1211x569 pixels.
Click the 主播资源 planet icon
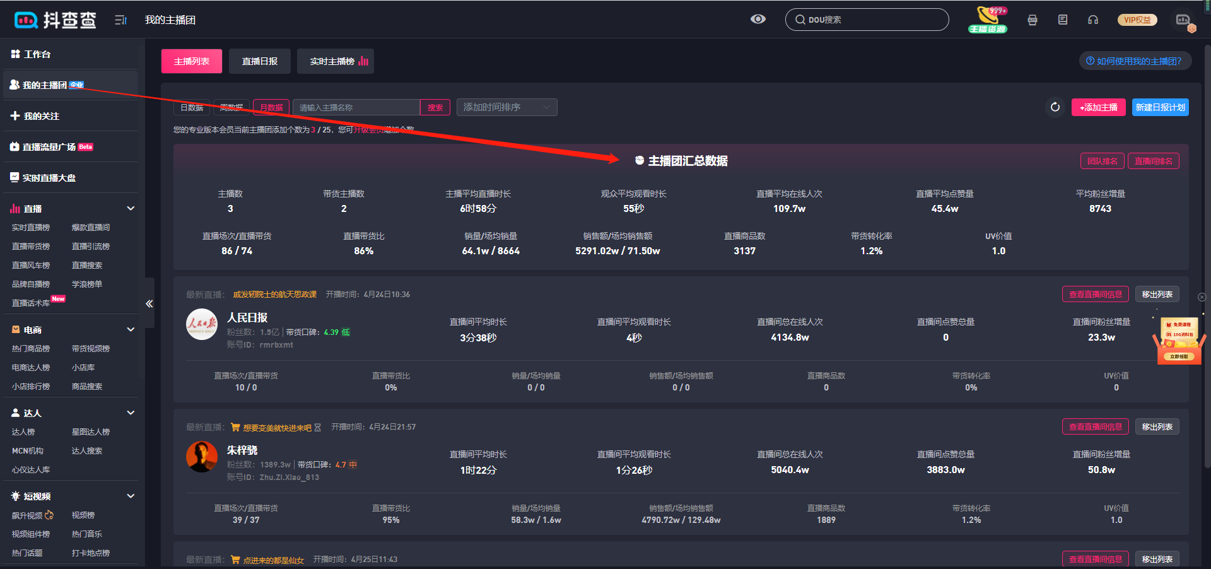point(988,20)
